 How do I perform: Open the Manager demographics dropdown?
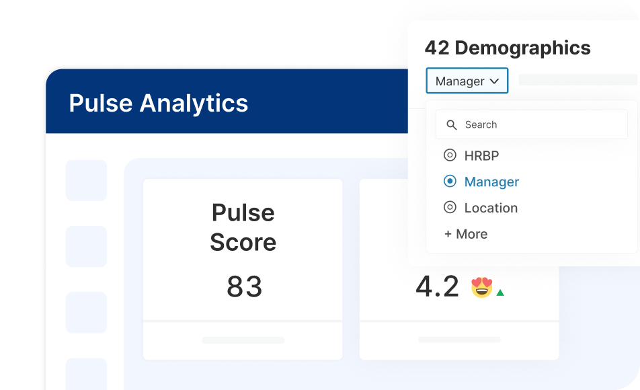(x=467, y=81)
